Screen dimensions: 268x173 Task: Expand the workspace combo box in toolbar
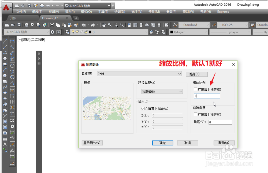click(47, 32)
